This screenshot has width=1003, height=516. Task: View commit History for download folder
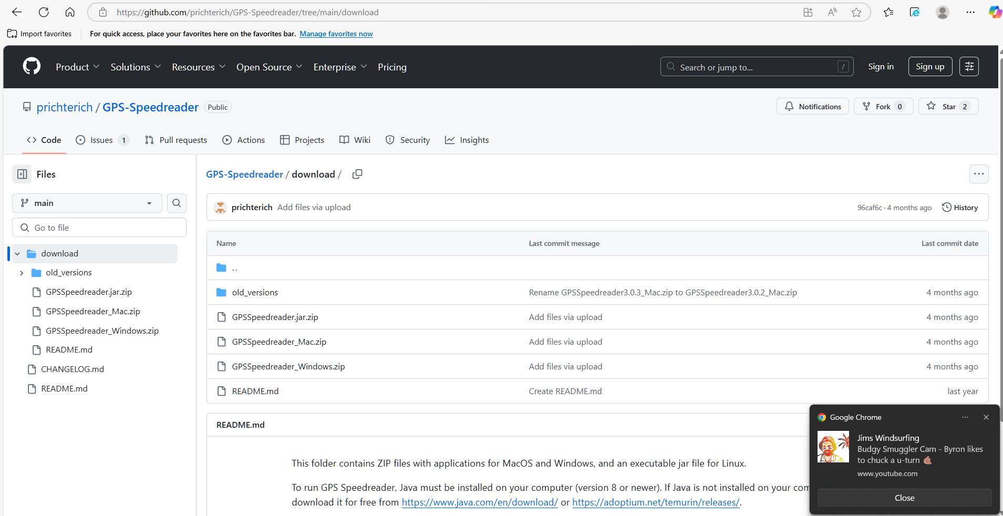click(x=959, y=207)
